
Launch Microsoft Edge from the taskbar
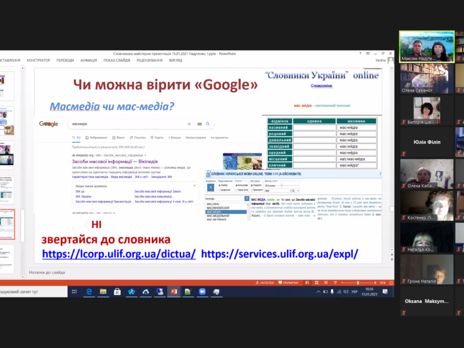[90, 291]
